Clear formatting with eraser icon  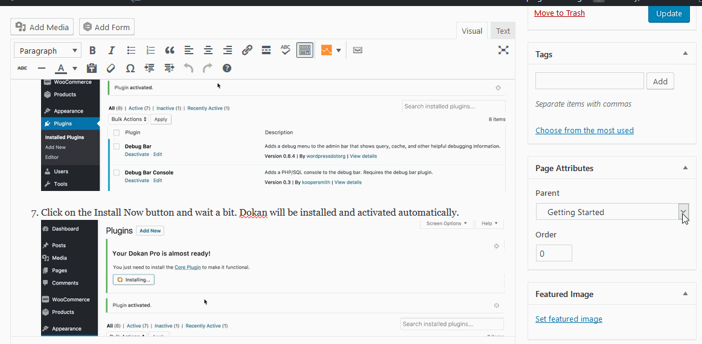[x=111, y=68]
